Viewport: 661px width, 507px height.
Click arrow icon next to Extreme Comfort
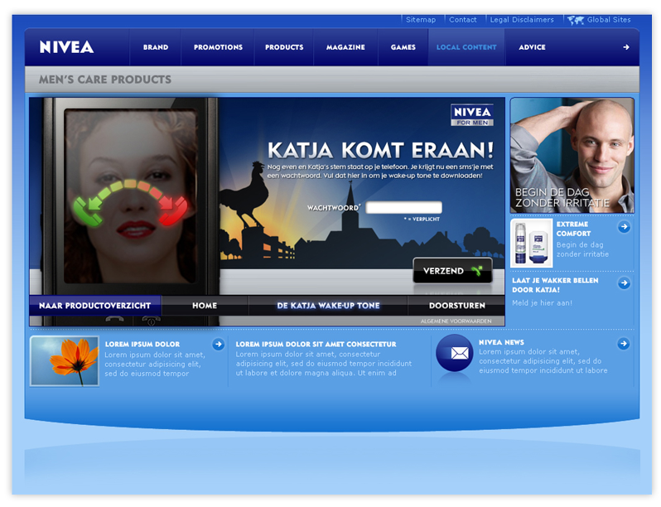(624, 227)
